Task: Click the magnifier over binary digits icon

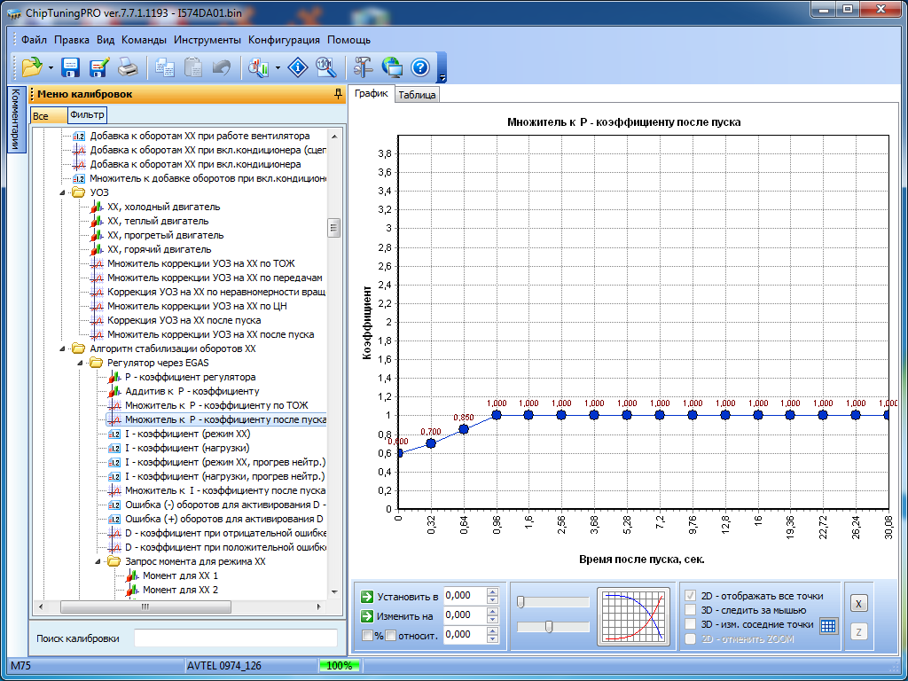Action: click(325, 67)
